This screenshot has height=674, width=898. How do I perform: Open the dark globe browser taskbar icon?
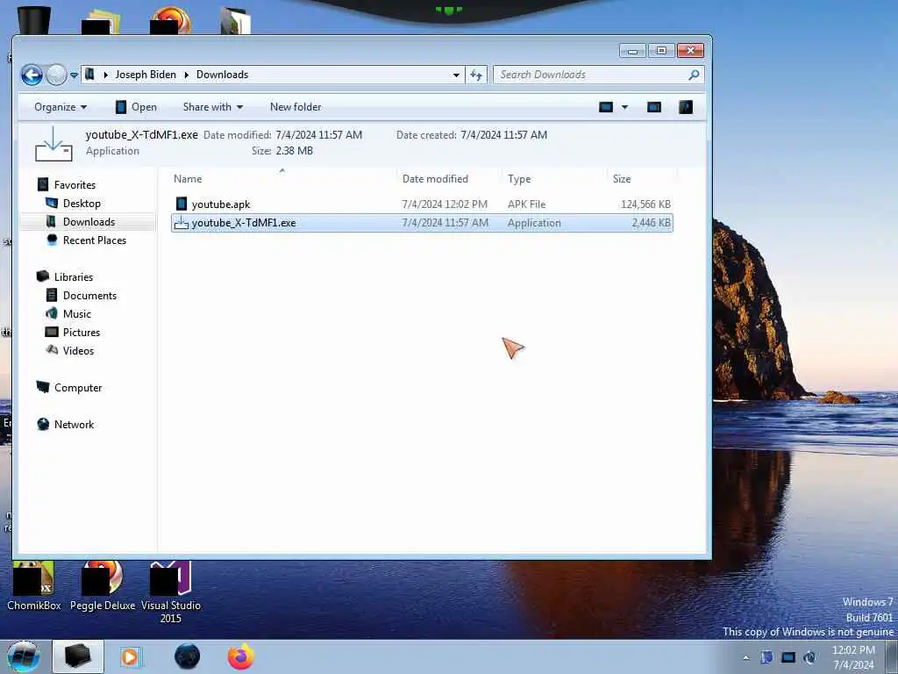[188, 656]
